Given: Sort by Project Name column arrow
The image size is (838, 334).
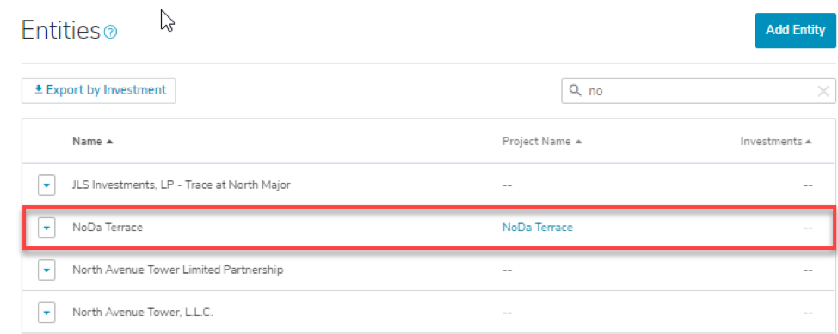Looking at the screenshot, I should tap(579, 142).
